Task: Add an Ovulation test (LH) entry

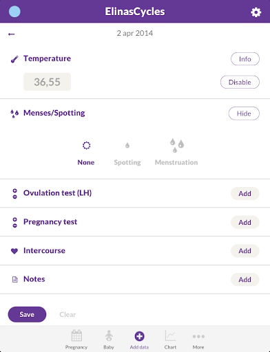Action: pos(245,194)
